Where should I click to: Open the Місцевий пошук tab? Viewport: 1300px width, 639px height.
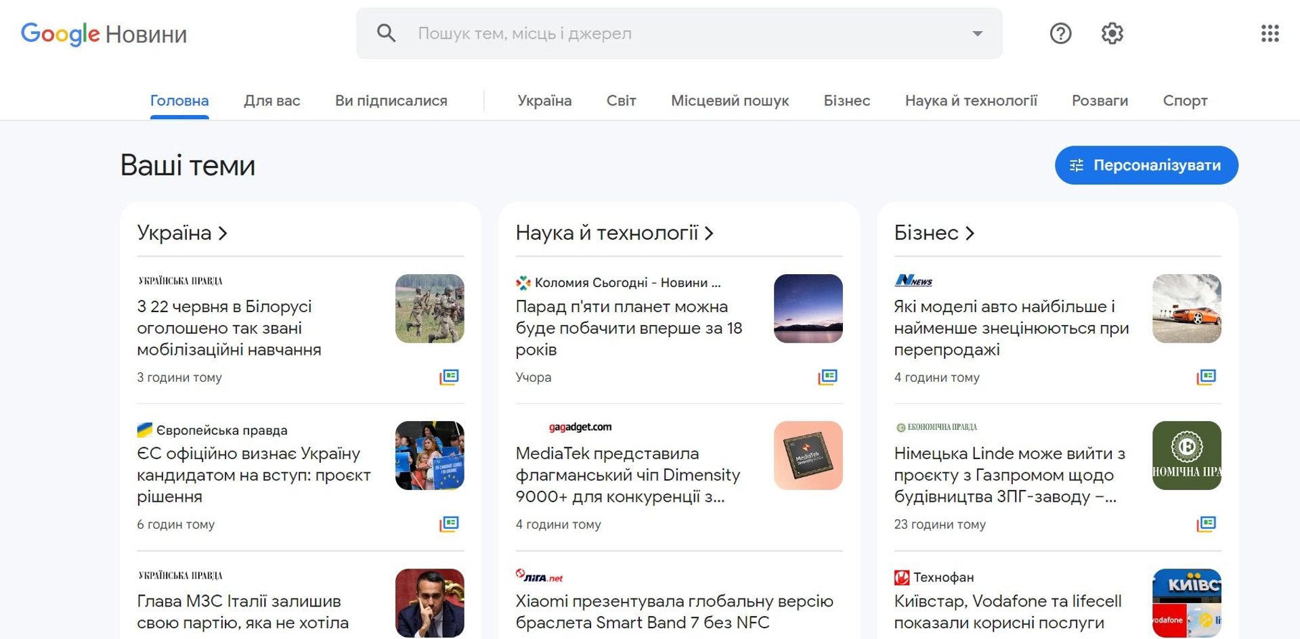730,101
